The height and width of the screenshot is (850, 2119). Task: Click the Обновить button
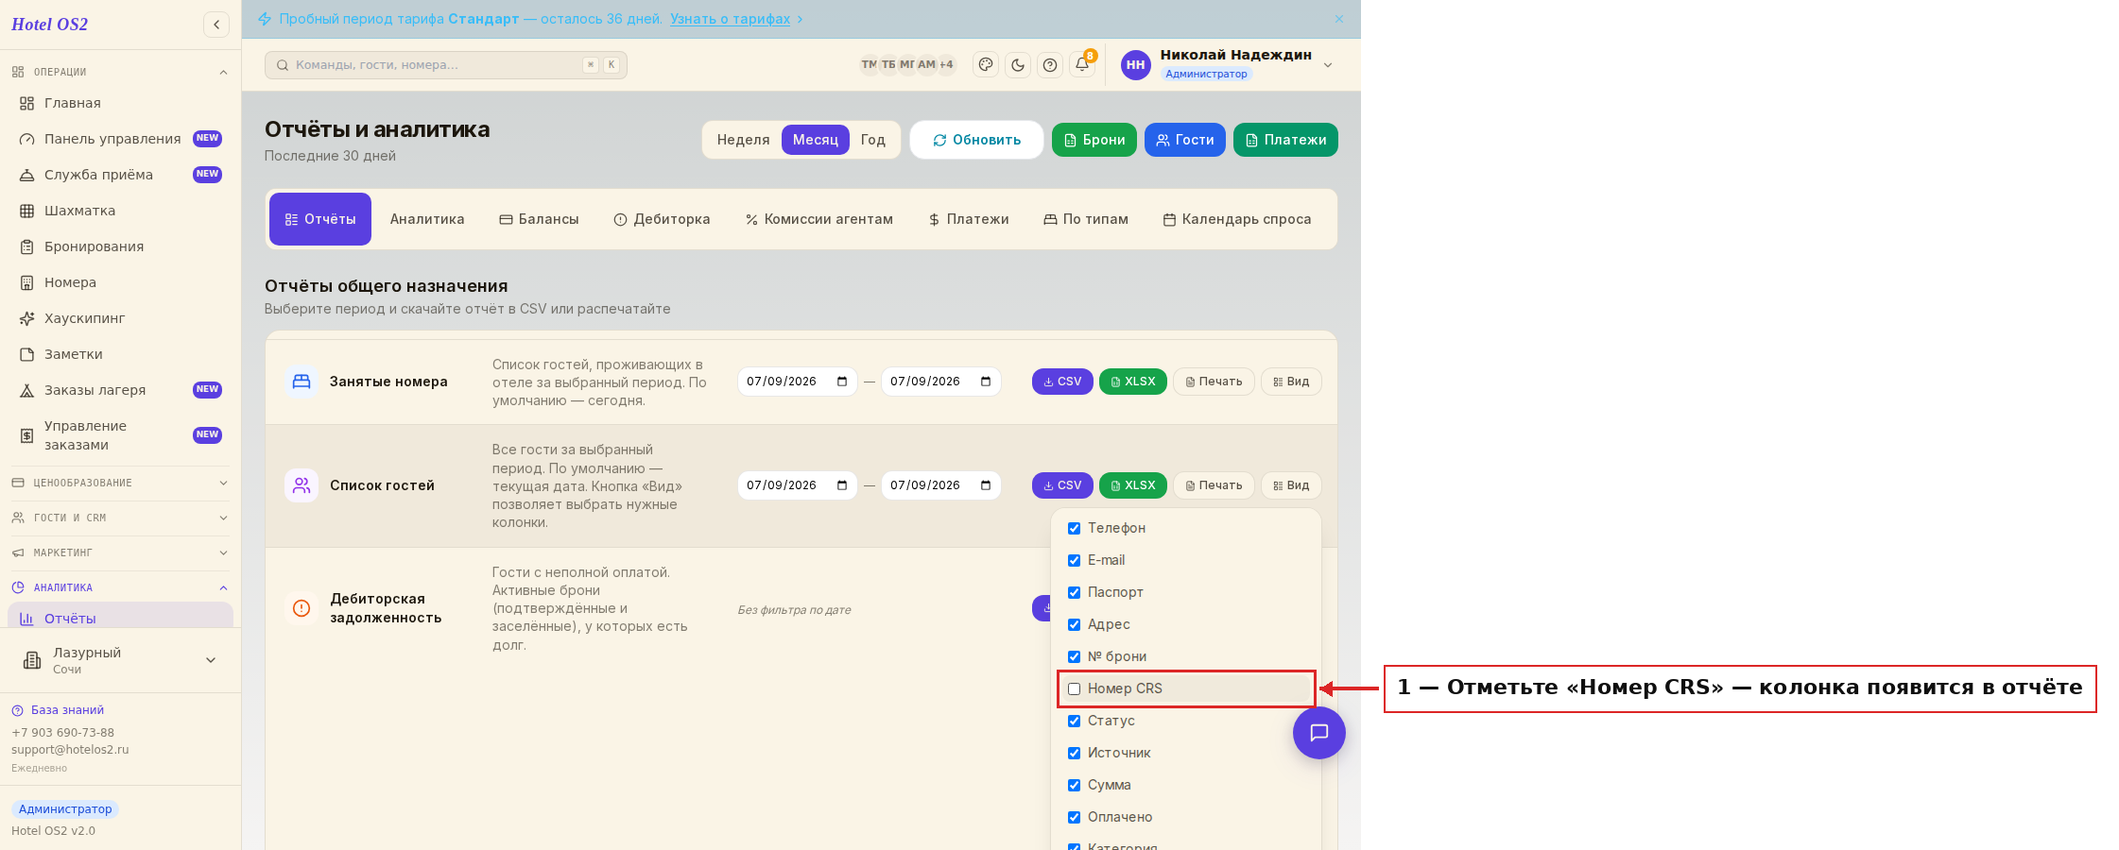point(976,140)
